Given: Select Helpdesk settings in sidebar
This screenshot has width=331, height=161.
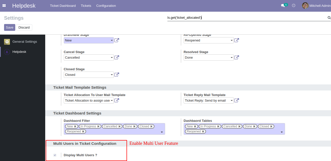Looking at the screenshot, I should click(x=23, y=52).
